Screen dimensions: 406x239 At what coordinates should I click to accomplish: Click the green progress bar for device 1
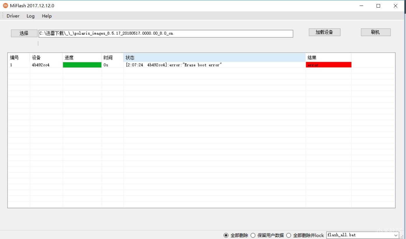[x=82, y=65]
